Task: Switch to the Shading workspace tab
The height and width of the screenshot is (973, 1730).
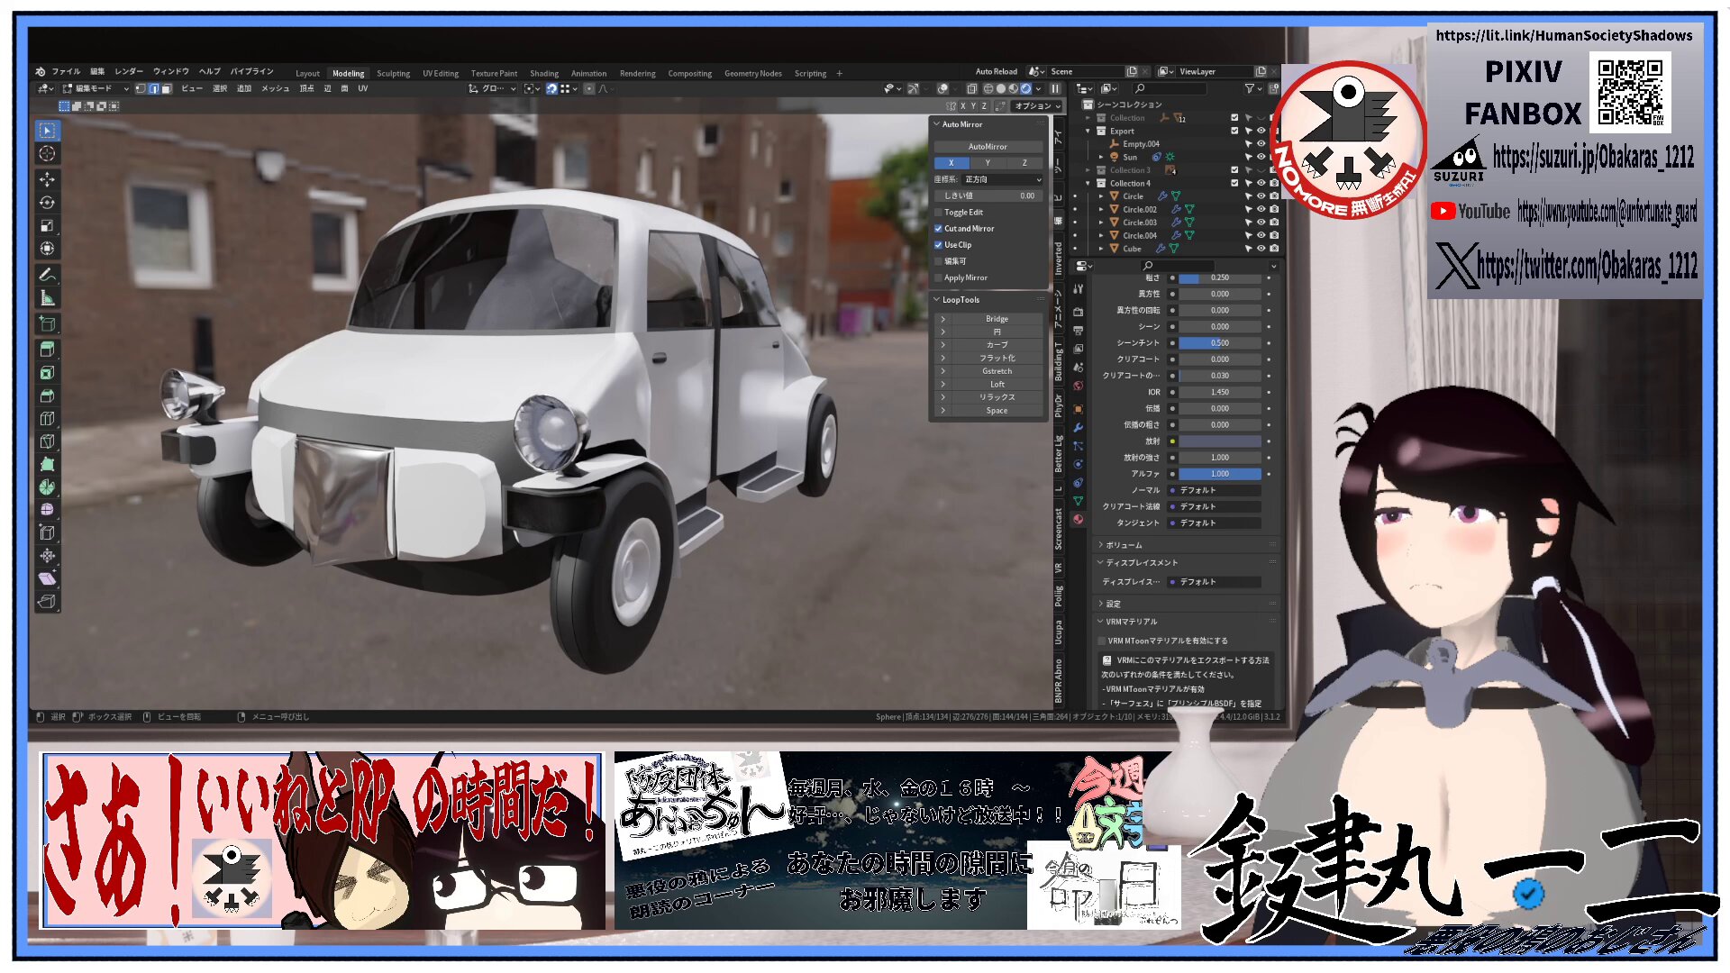Action: click(544, 74)
